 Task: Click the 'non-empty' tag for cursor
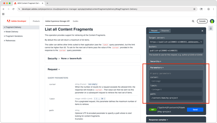93,84
